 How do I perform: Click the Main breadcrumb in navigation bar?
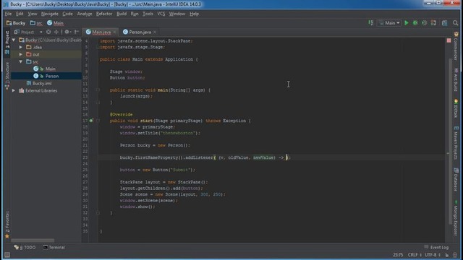click(55, 23)
